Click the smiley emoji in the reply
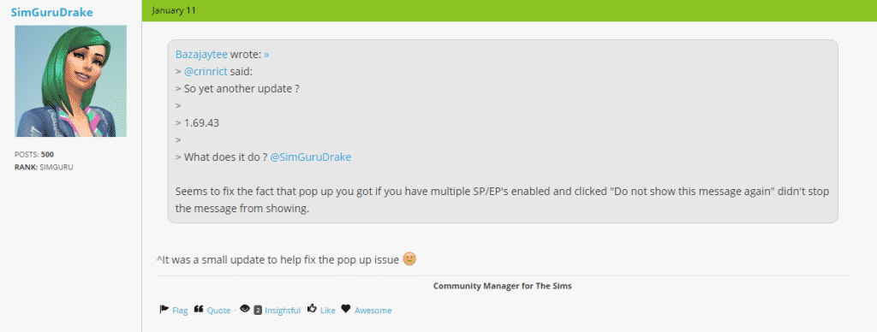This screenshot has width=877, height=332. pyautogui.click(x=409, y=259)
